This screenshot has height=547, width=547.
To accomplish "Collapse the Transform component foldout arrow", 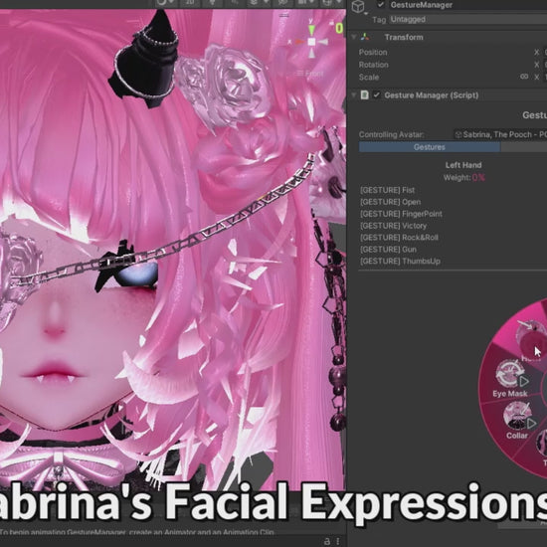I will pos(354,37).
